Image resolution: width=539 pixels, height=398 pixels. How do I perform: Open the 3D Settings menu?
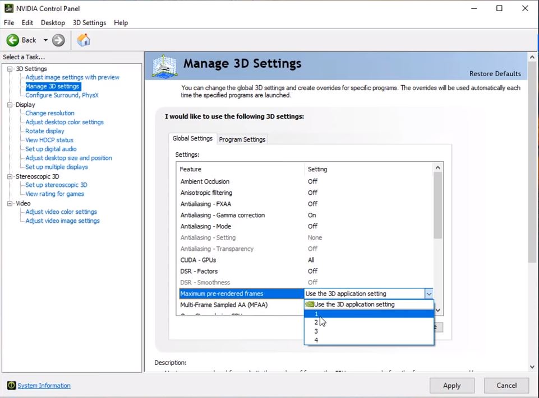[89, 23]
